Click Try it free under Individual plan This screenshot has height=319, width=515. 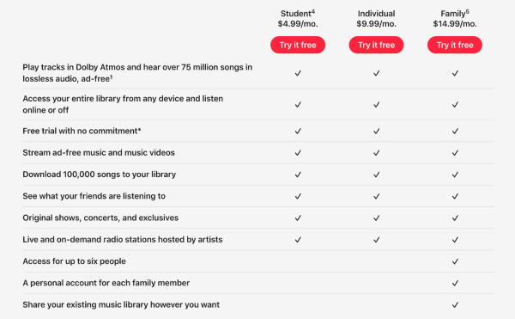[x=377, y=45]
